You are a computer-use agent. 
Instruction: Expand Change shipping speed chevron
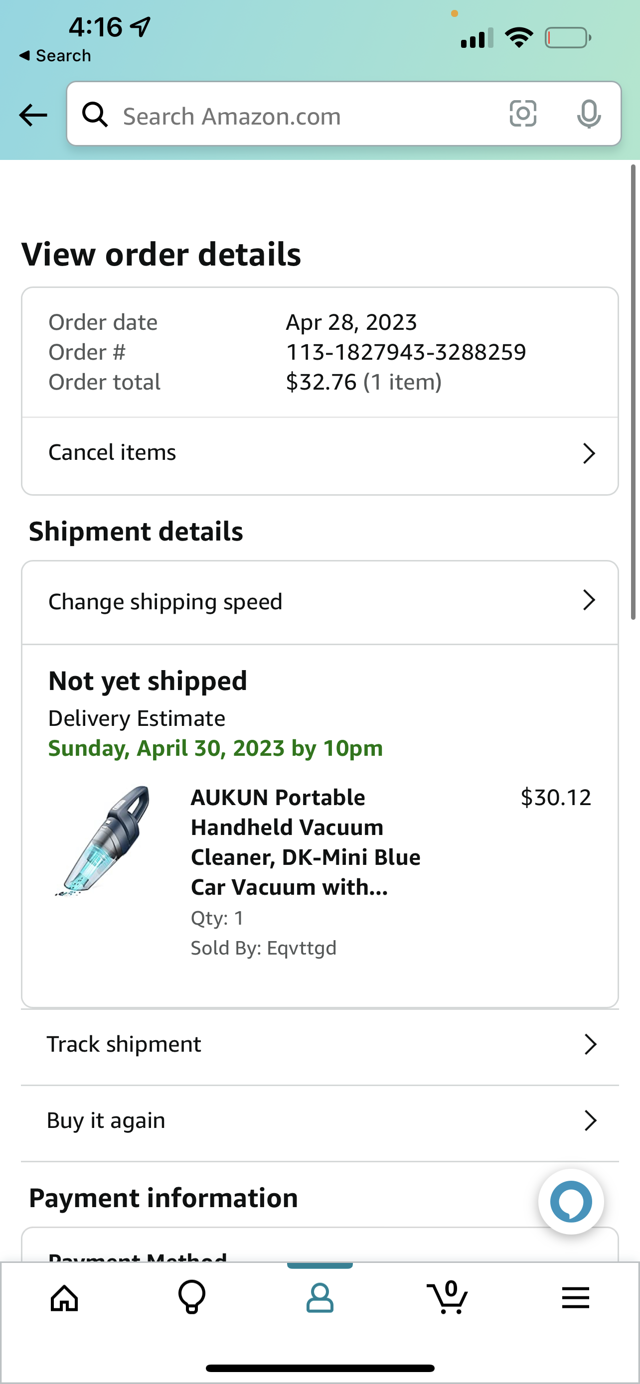click(x=589, y=600)
